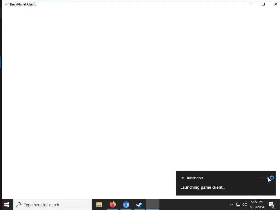
Task: Click the BrickPlanet notification app name
Action: click(x=195, y=178)
